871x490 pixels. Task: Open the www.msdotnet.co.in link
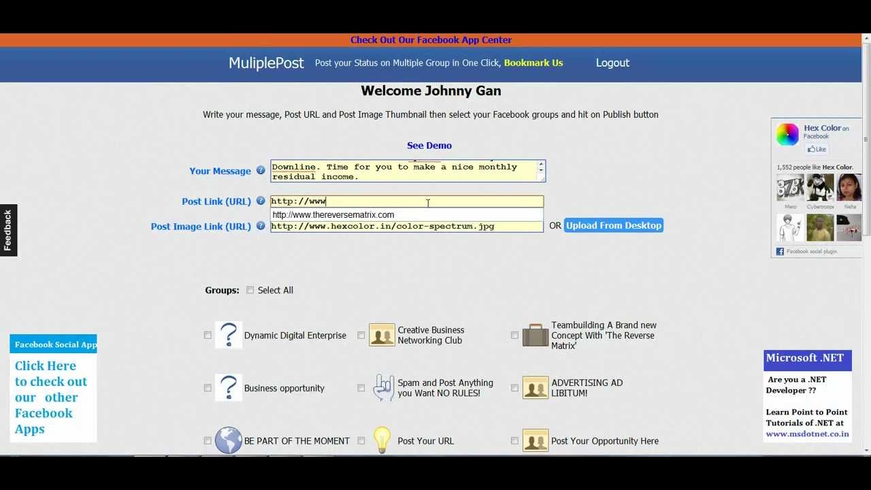tap(808, 434)
